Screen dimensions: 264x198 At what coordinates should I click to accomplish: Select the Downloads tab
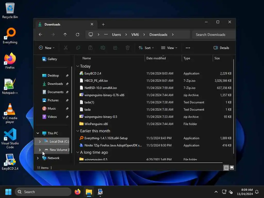click(x=66, y=24)
